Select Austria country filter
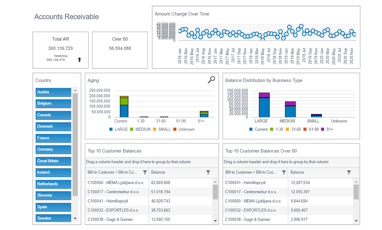The width and height of the screenshot is (382, 230). pos(53,92)
